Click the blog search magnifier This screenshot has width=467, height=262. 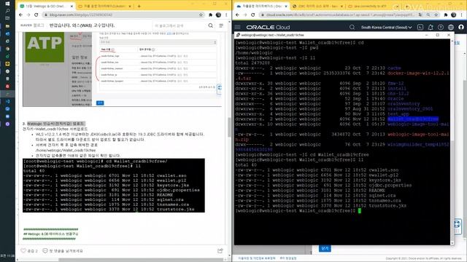point(211,25)
